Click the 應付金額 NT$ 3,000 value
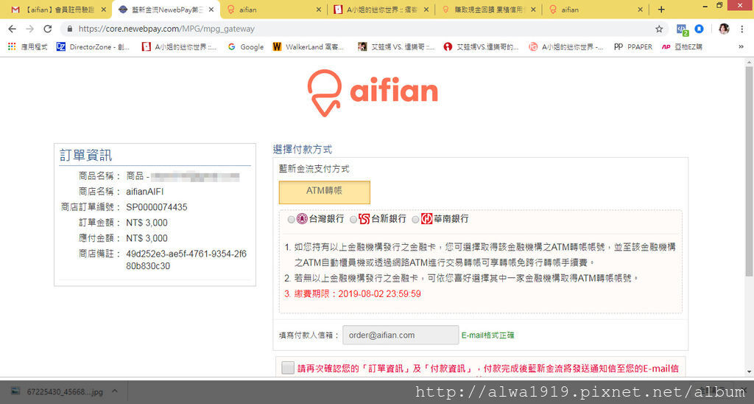The image size is (754, 404). pyautogui.click(x=147, y=238)
